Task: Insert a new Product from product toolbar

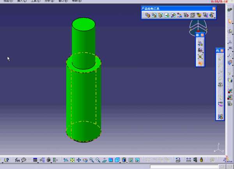Action: 154,15
